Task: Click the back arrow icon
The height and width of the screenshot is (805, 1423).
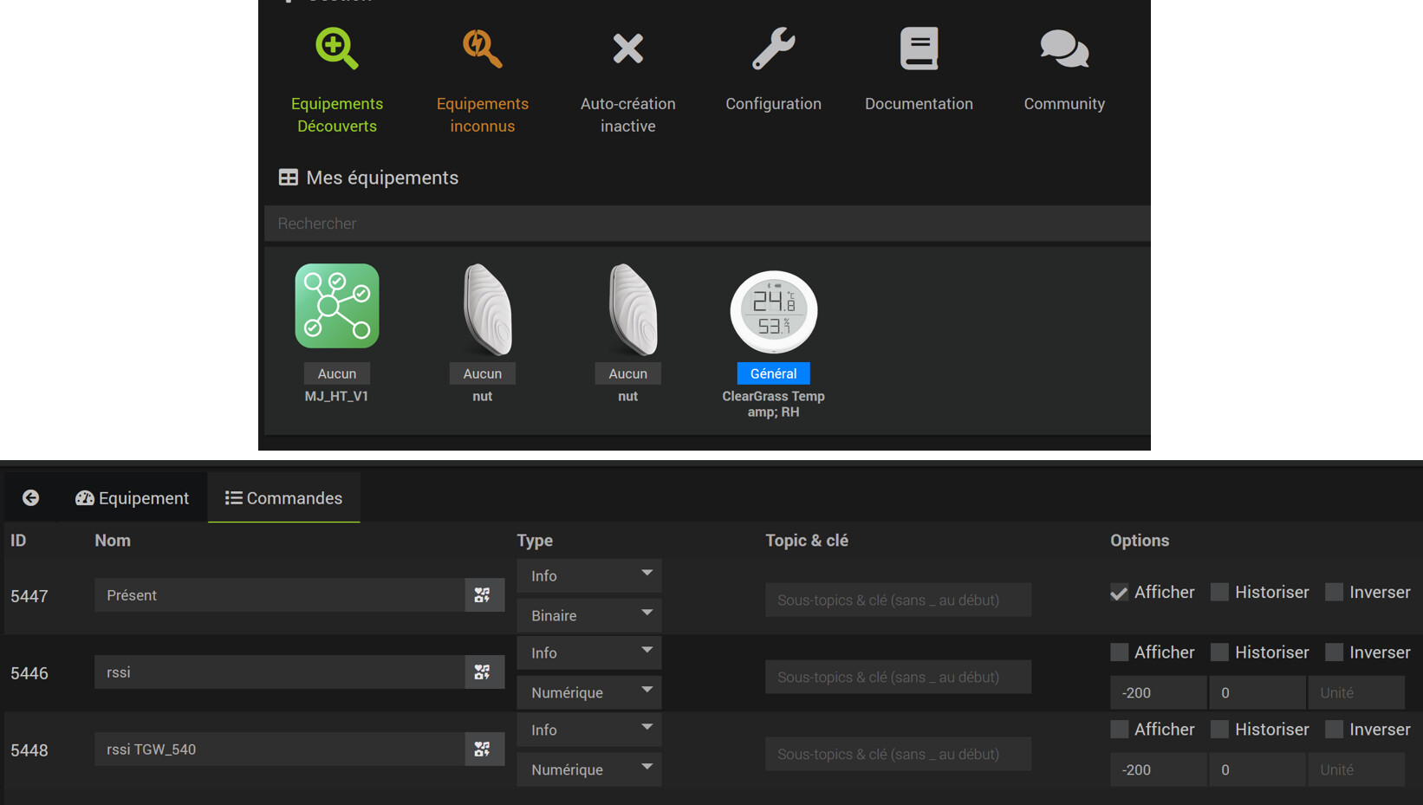Action: coord(31,497)
